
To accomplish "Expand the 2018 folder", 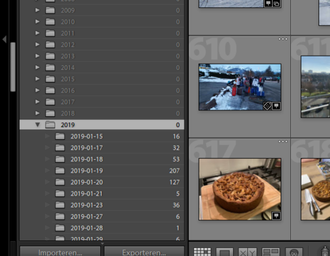I will (x=38, y=114).
